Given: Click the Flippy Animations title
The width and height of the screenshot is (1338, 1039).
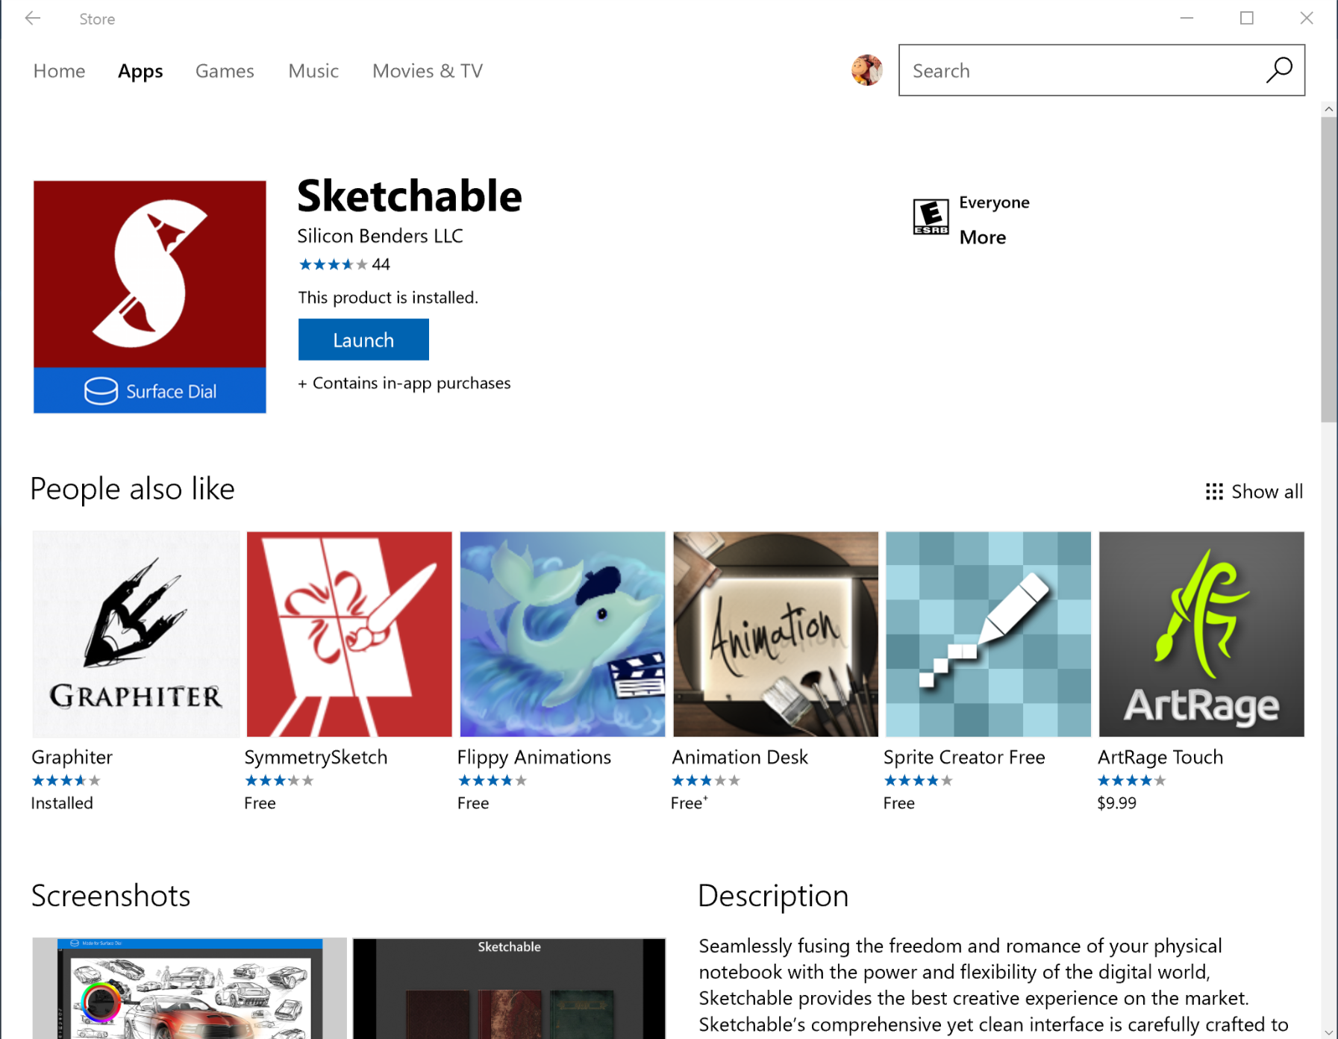Looking at the screenshot, I should coord(534,757).
